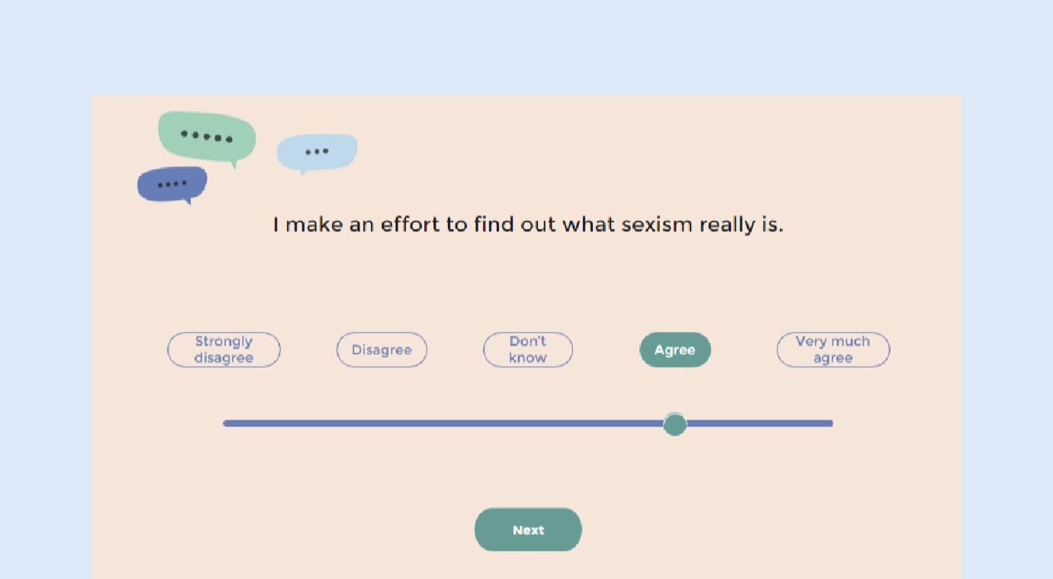1053x579 pixels.
Task: Click the far left end of the slider track
Action: [x=227, y=423]
